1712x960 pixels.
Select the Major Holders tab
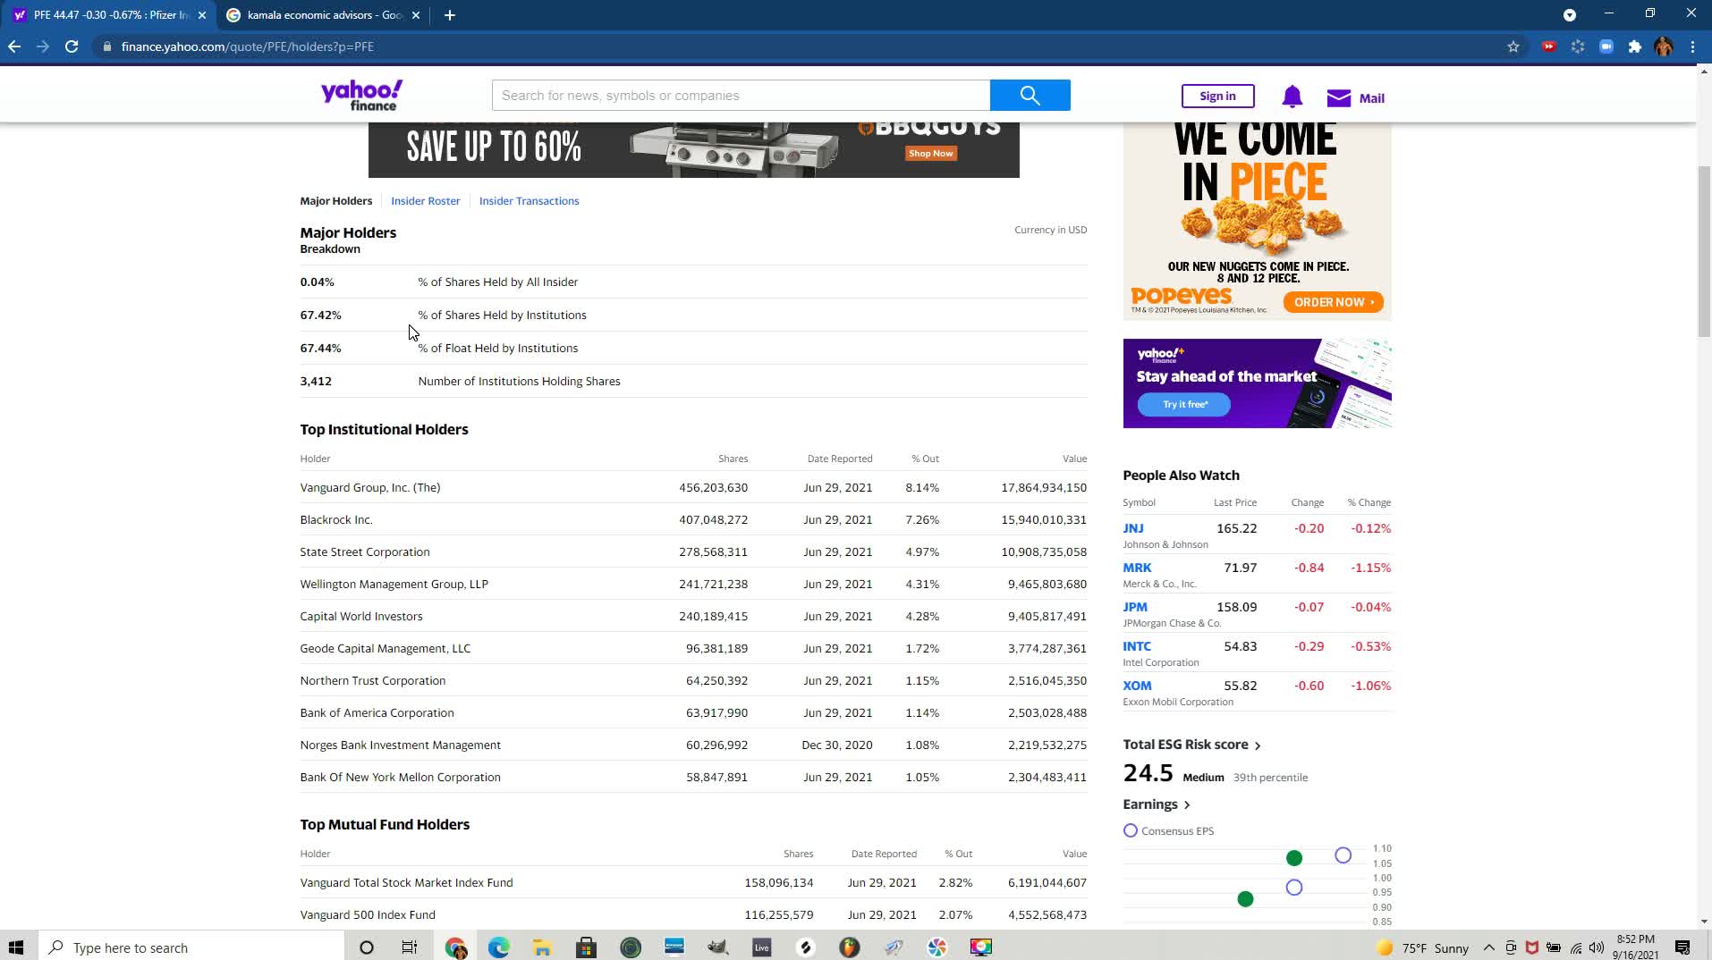pos(335,201)
